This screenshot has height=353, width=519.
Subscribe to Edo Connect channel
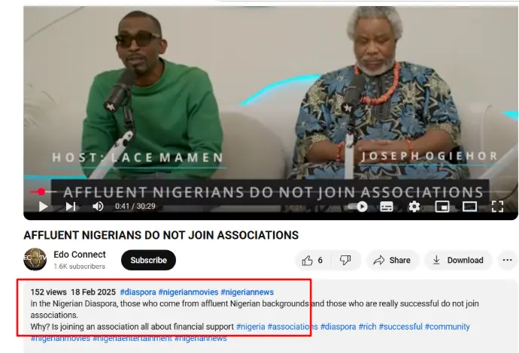pos(148,260)
